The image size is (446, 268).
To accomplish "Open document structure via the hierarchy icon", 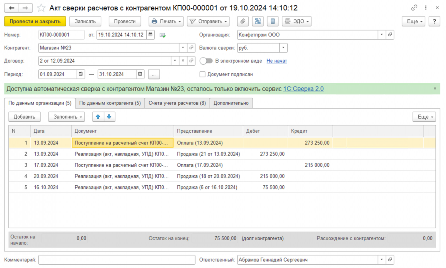I will pos(258,21).
